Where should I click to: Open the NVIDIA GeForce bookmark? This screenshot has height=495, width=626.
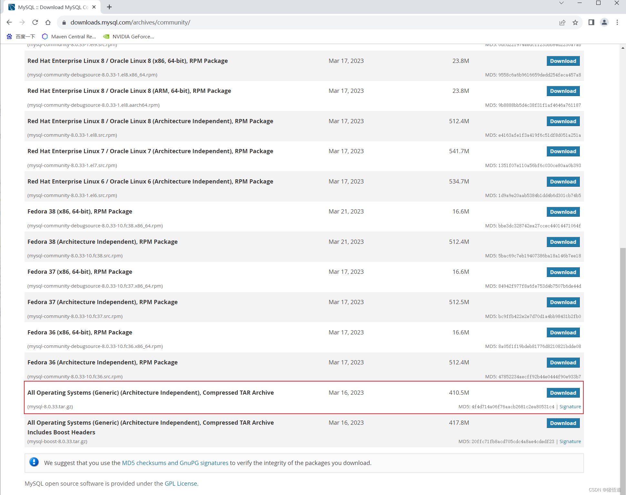[x=129, y=36]
